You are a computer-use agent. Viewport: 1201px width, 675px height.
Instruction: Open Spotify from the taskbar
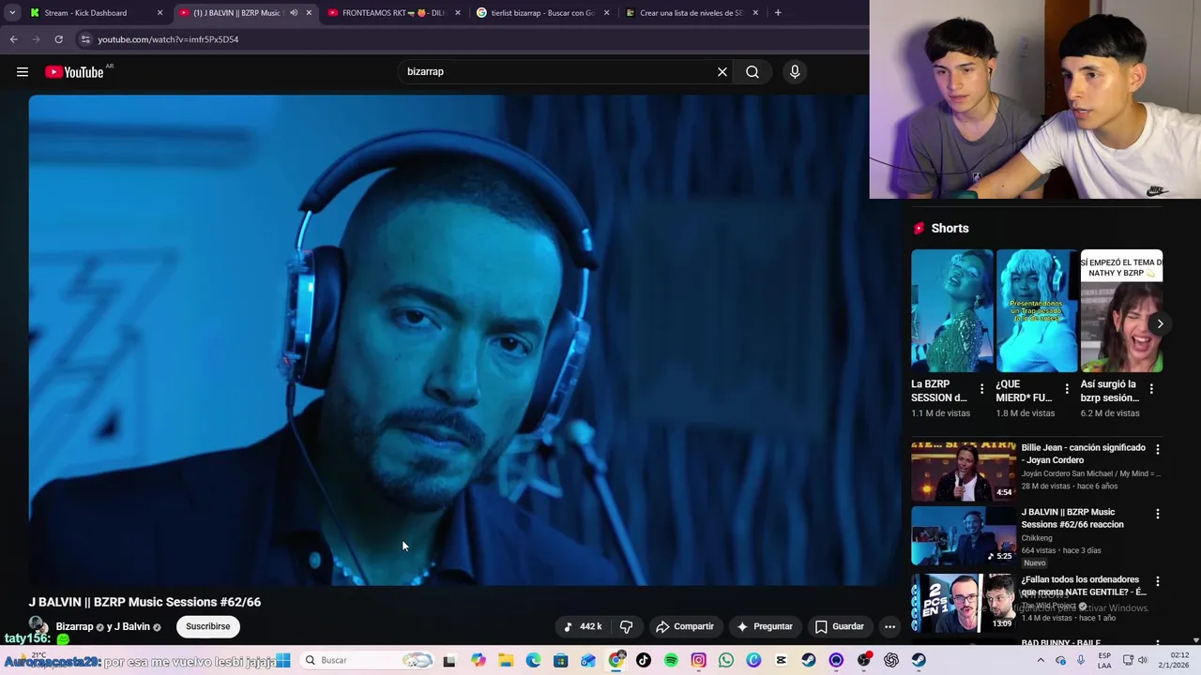[x=671, y=660]
